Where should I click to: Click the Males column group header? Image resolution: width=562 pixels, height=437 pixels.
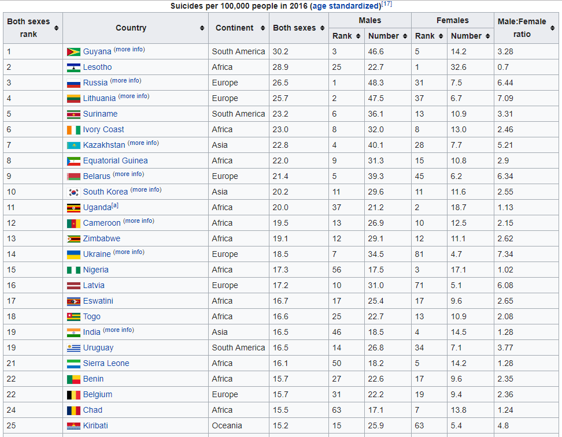pyautogui.click(x=370, y=20)
